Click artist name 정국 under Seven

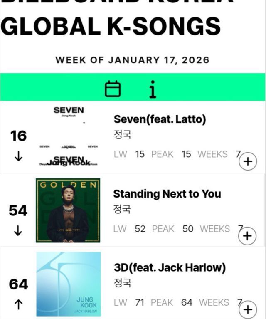tap(122, 135)
